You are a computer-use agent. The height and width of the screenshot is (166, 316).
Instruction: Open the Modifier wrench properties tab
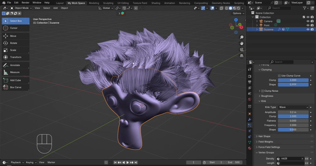[x=250, y=119]
